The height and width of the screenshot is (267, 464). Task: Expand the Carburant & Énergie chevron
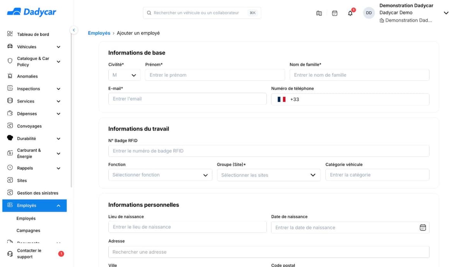pos(58,154)
